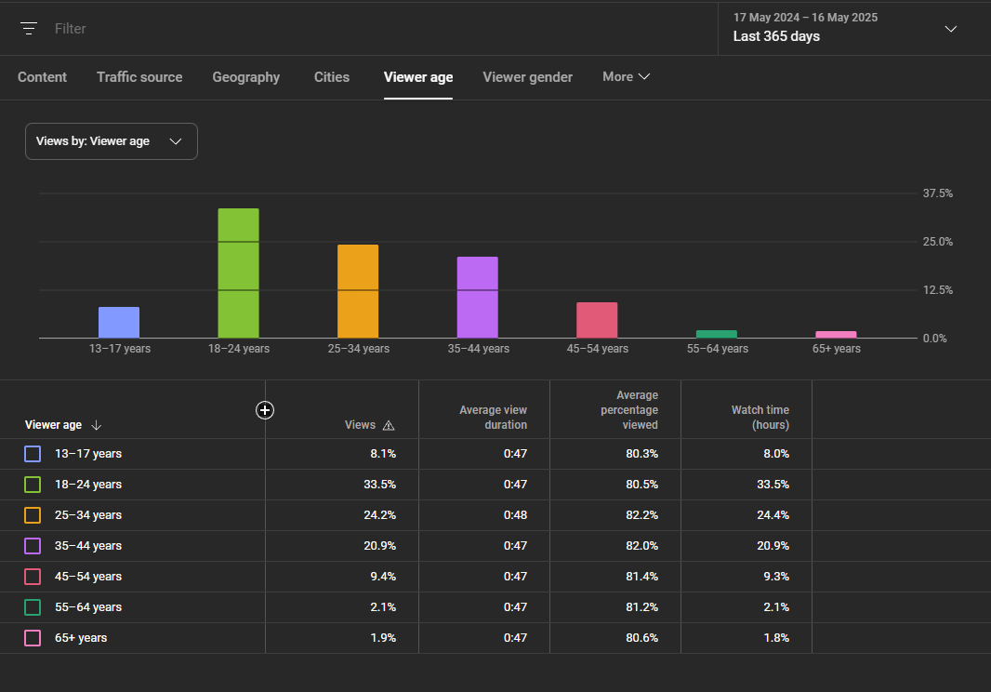The height and width of the screenshot is (692, 991).
Task: Sort by Average view duration column header
Action: point(493,418)
